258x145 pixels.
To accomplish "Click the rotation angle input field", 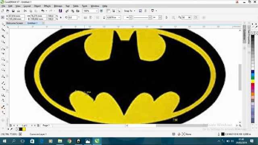I will [73, 17].
